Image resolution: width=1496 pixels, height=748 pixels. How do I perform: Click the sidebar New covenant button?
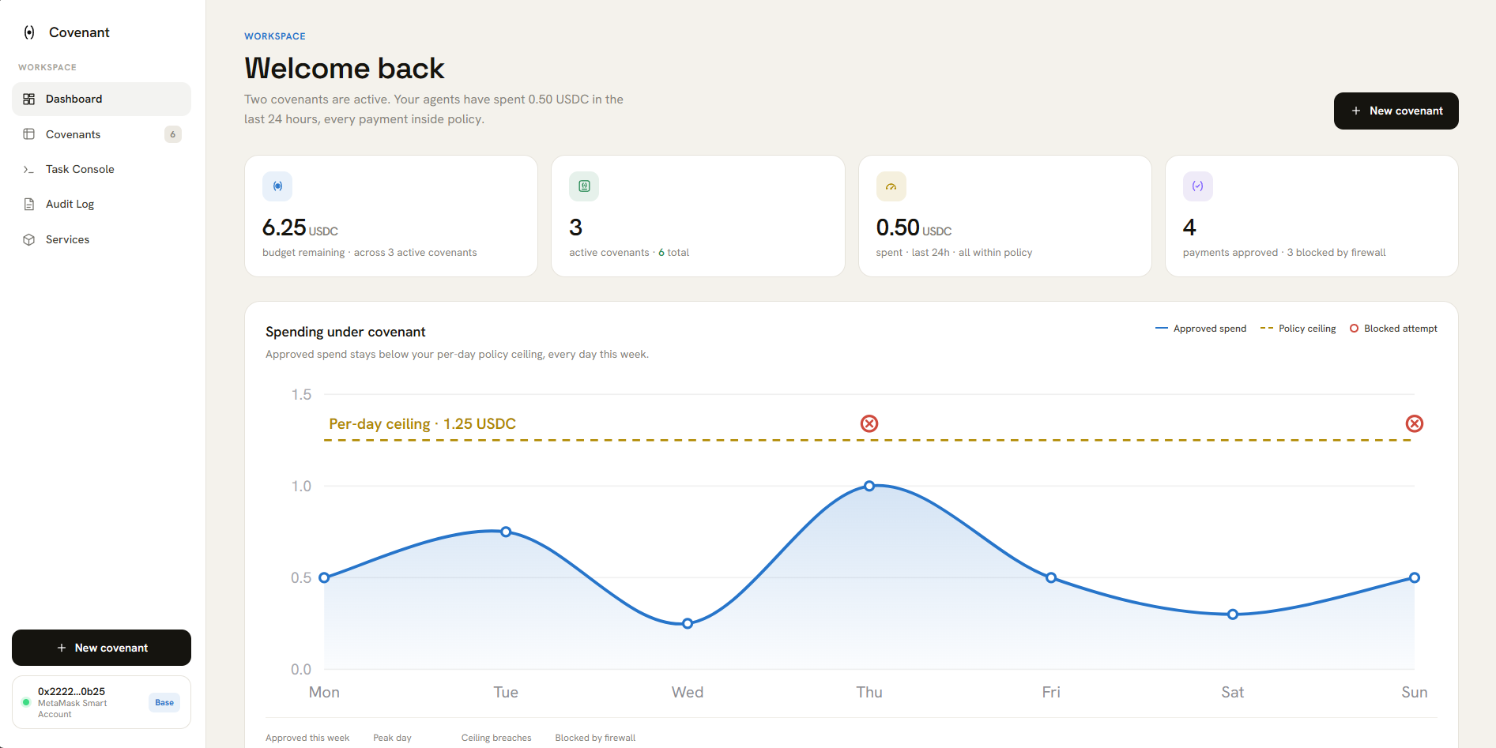[101, 648]
